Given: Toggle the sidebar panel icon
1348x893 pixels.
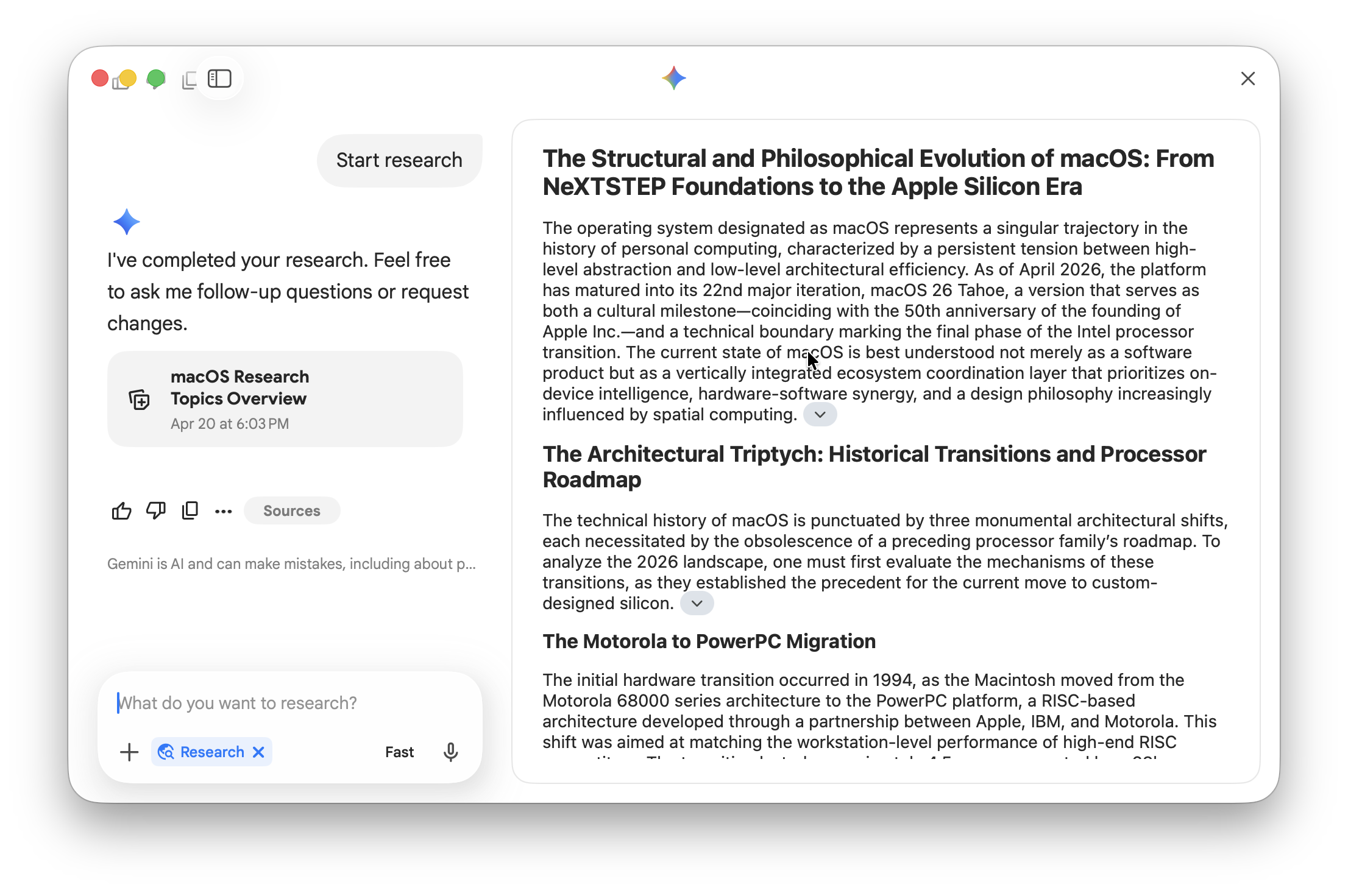Looking at the screenshot, I should (219, 79).
